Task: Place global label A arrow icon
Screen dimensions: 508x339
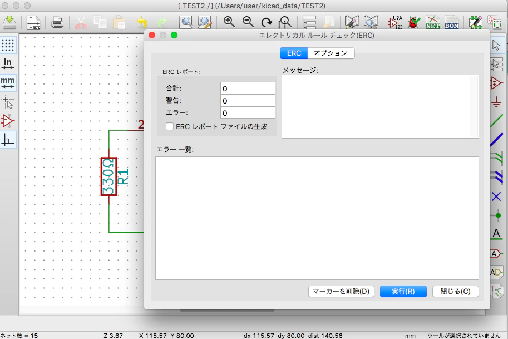Action: [496, 253]
